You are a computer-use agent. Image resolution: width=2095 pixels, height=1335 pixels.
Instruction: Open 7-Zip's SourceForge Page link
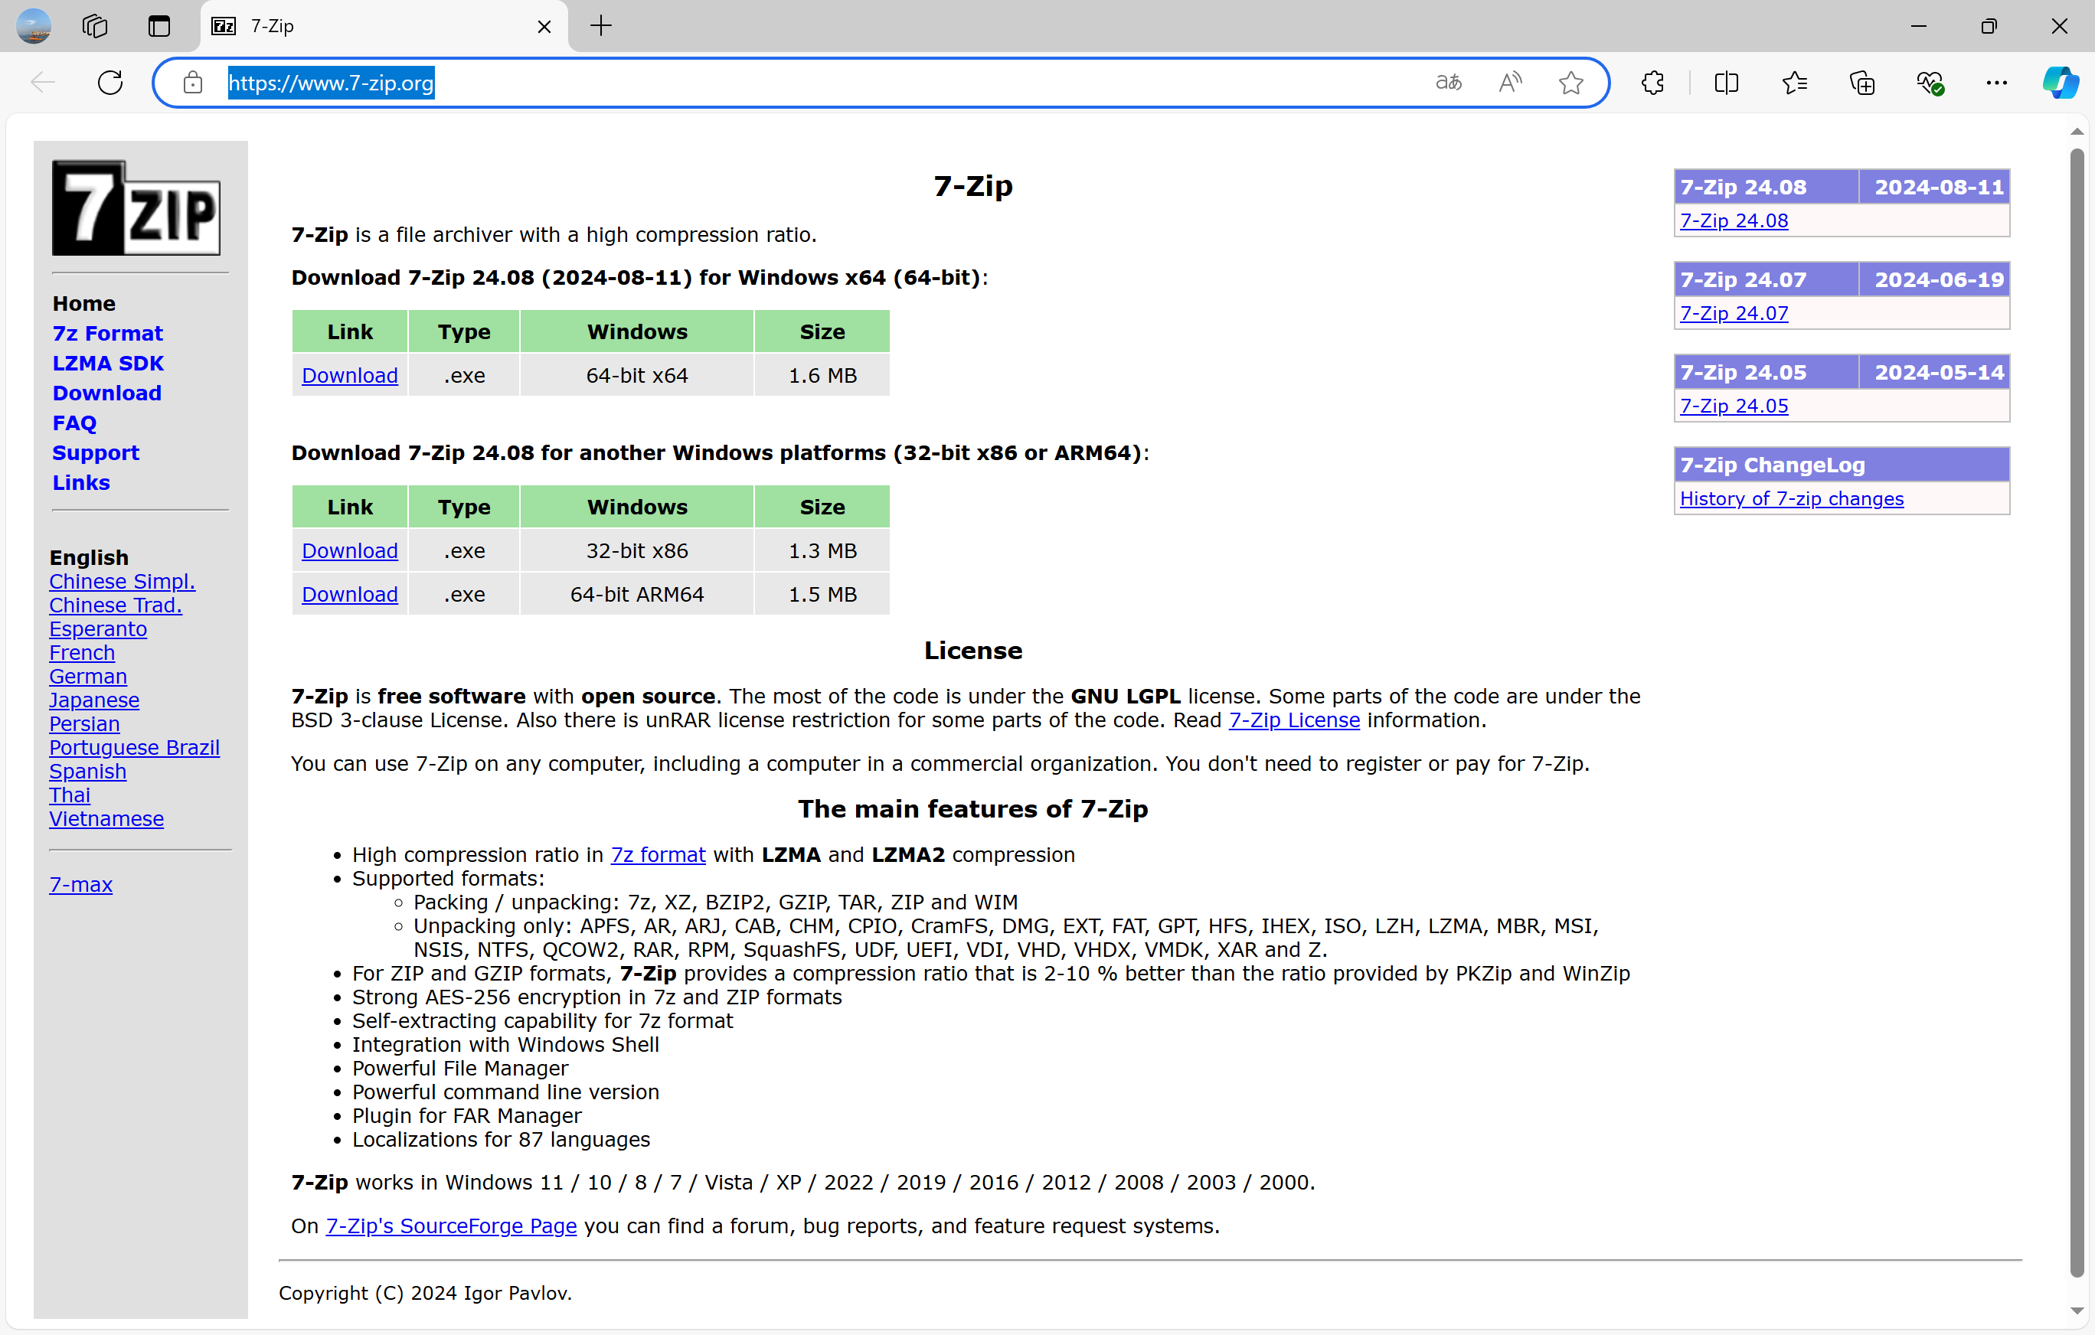click(x=451, y=1226)
